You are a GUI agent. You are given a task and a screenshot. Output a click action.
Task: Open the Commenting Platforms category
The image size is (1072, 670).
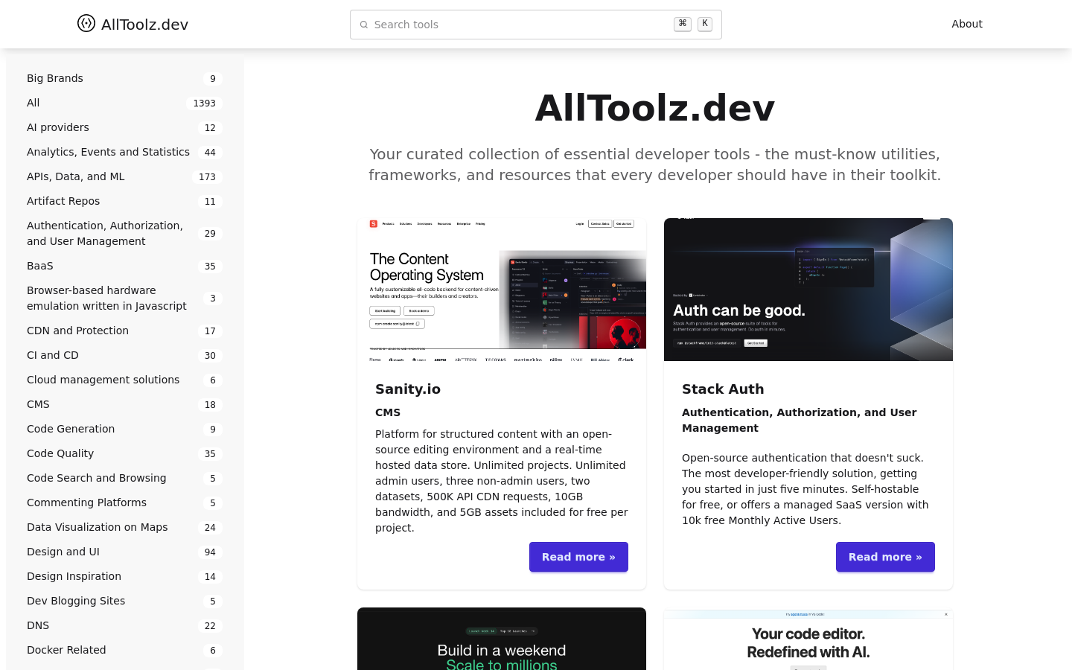point(125,502)
